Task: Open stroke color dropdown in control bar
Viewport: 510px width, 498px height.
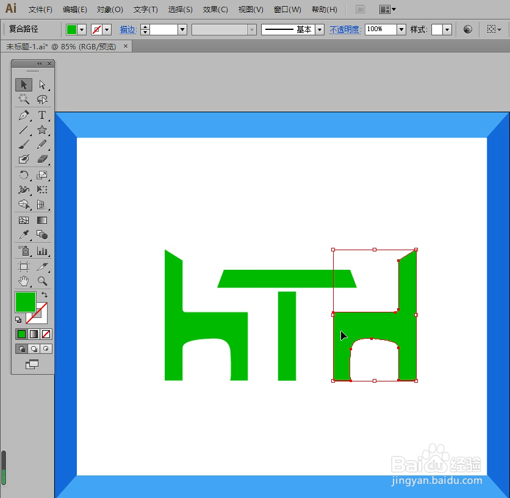Action: click(107, 30)
